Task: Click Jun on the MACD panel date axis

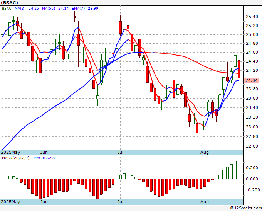Action: (44, 202)
